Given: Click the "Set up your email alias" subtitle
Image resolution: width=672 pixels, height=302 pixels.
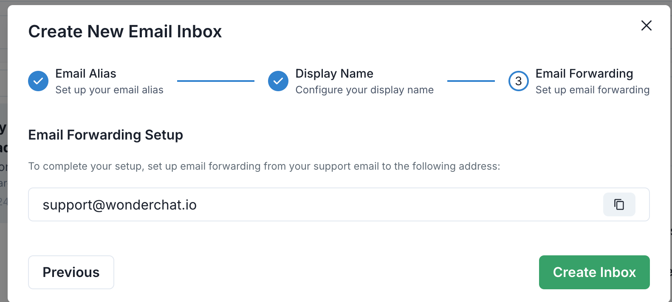Looking at the screenshot, I should click(109, 90).
